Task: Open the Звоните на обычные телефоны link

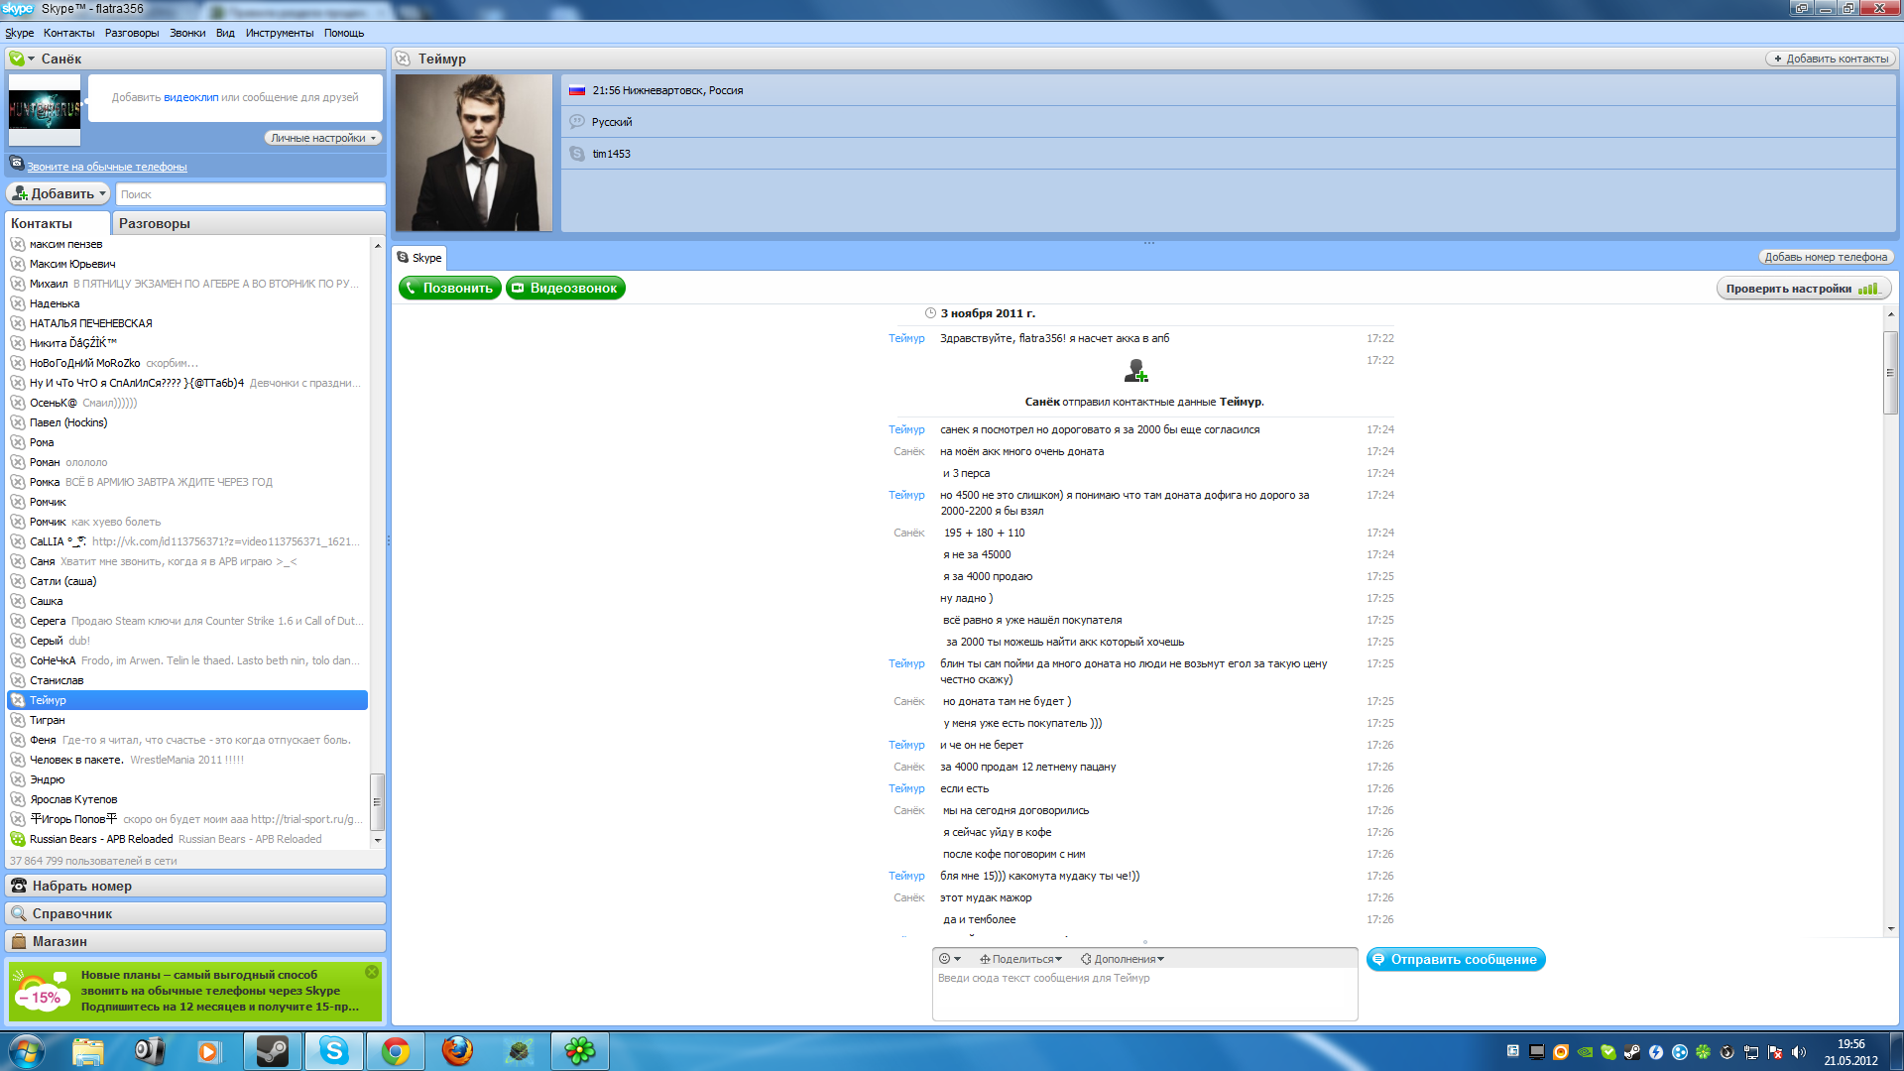Action: pos(106,167)
